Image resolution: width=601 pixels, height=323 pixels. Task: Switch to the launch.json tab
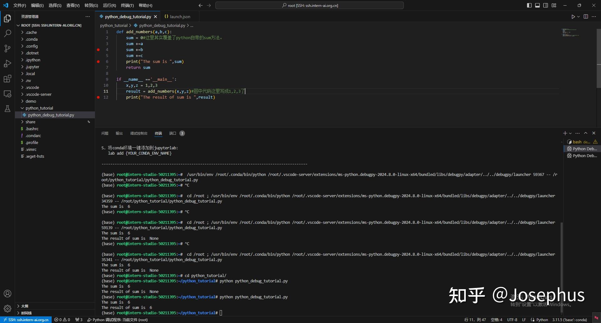coord(180,17)
